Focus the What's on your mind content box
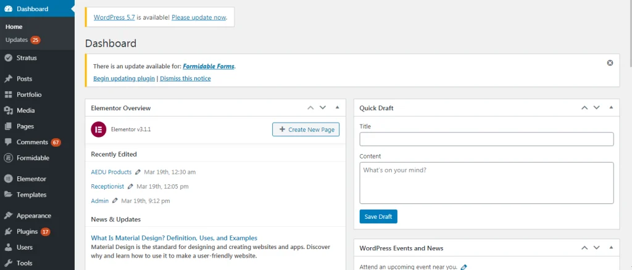632x270 pixels. 486,183
